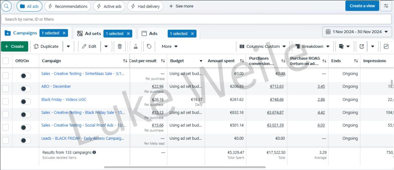Open the filter sliders settings icon

[x=386, y=6]
